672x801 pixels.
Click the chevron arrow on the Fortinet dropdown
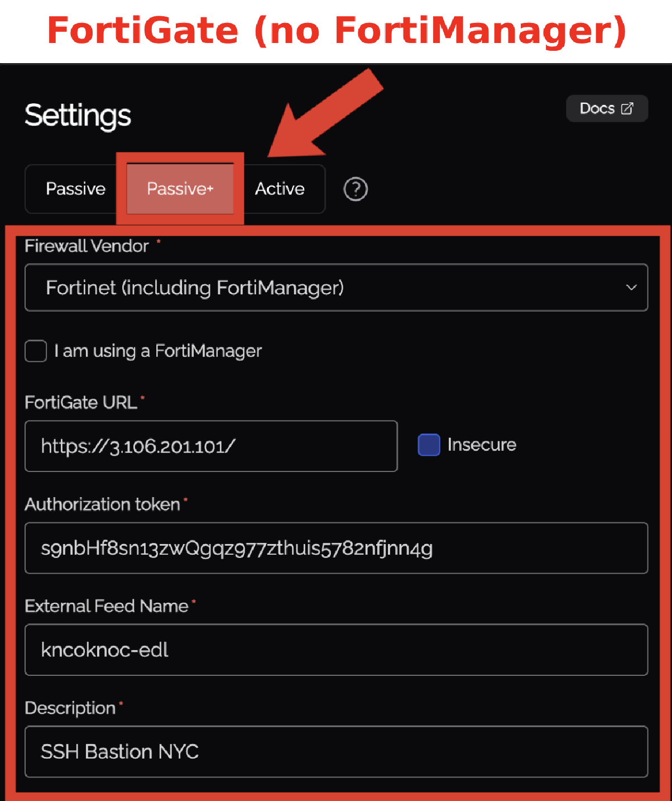pos(631,288)
